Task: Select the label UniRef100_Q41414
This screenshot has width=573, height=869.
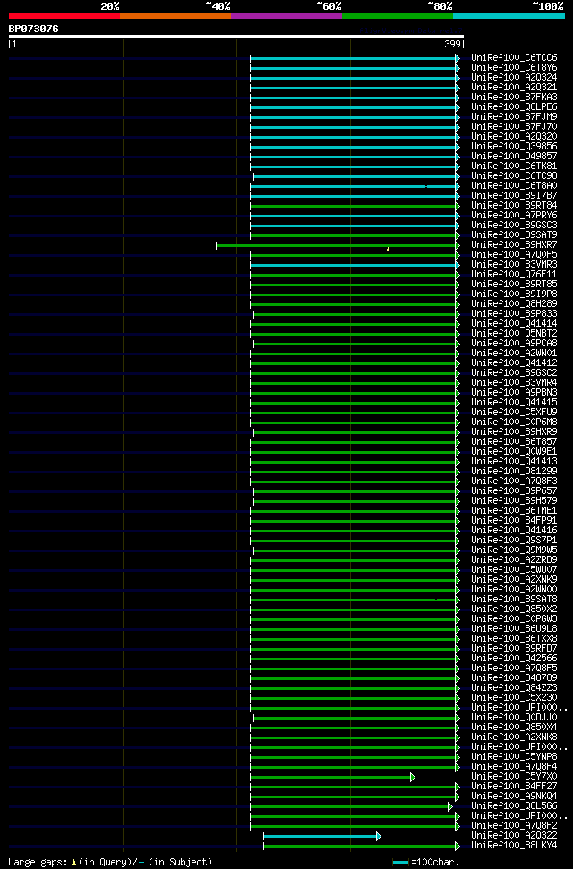Action: [x=514, y=324]
